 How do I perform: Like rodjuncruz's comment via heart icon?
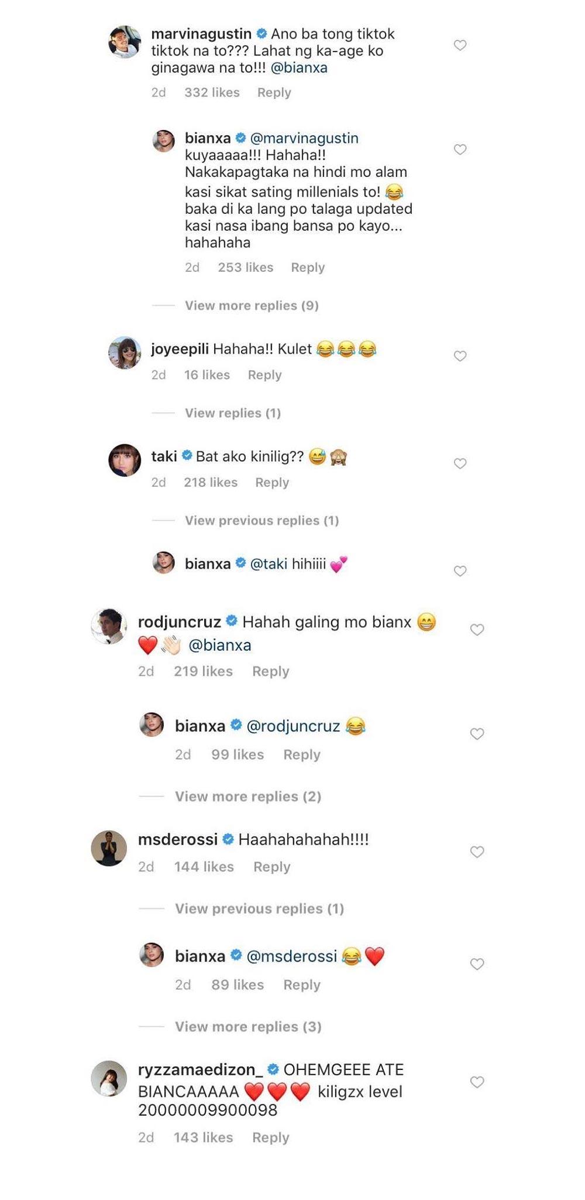[477, 630]
